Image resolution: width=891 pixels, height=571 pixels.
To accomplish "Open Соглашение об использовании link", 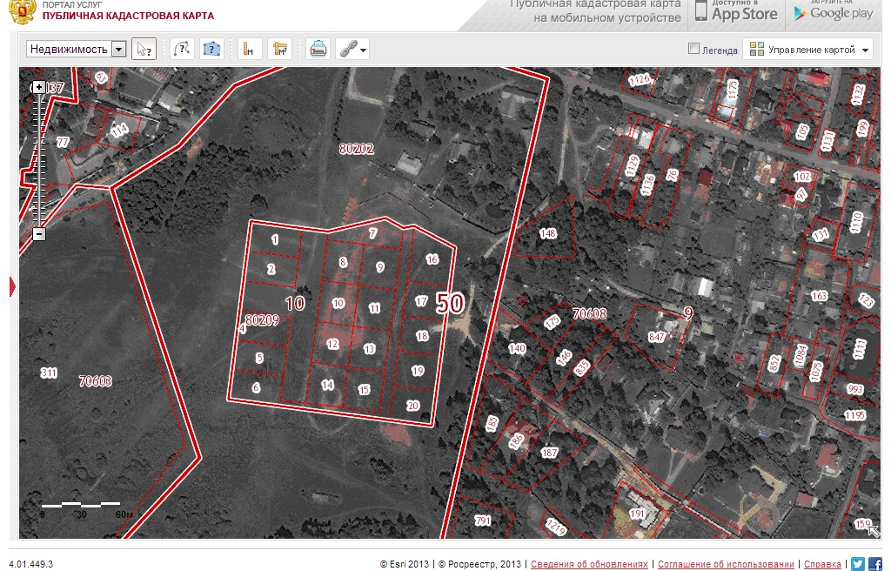I will point(726,564).
